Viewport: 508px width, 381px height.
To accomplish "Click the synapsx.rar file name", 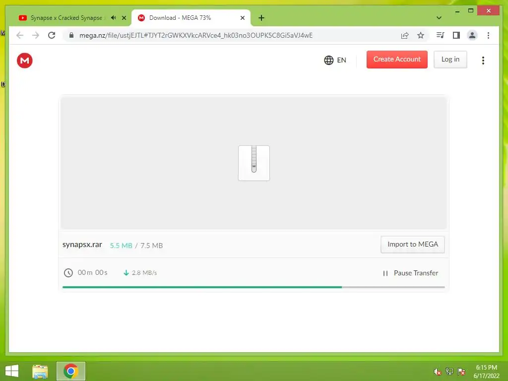I will pos(82,245).
